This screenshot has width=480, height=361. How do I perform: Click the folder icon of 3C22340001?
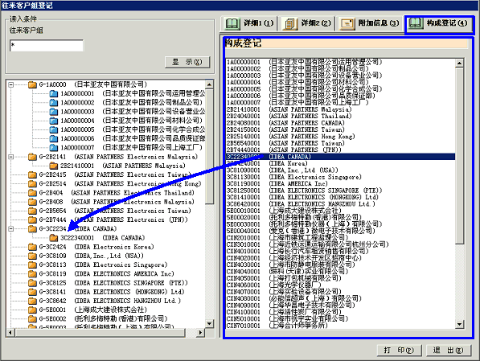[x=54, y=238]
